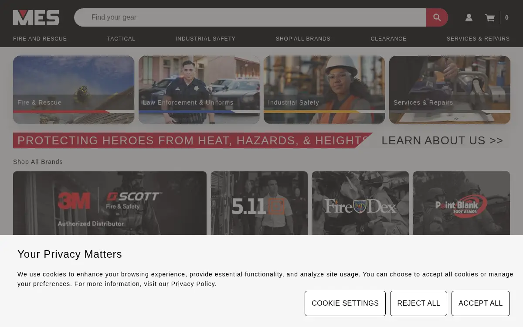Open the Point Blank Body Armor tile
Screen dimensions: 523x327
pyautogui.click(x=462, y=204)
